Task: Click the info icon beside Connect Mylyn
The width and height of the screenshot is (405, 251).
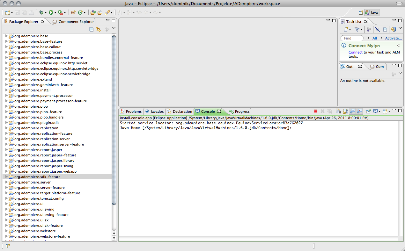Action: 344,46
